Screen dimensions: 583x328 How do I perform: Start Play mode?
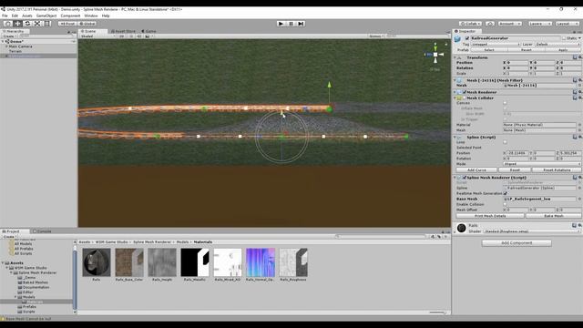[281, 24]
